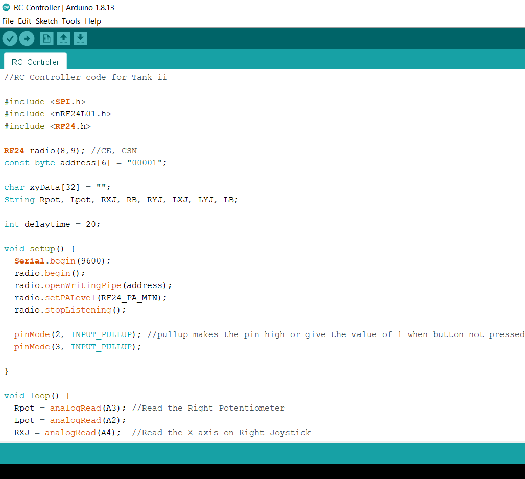Click the int delaytime = 20 line
This screenshot has width=525, height=479.
(x=51, y=224)
